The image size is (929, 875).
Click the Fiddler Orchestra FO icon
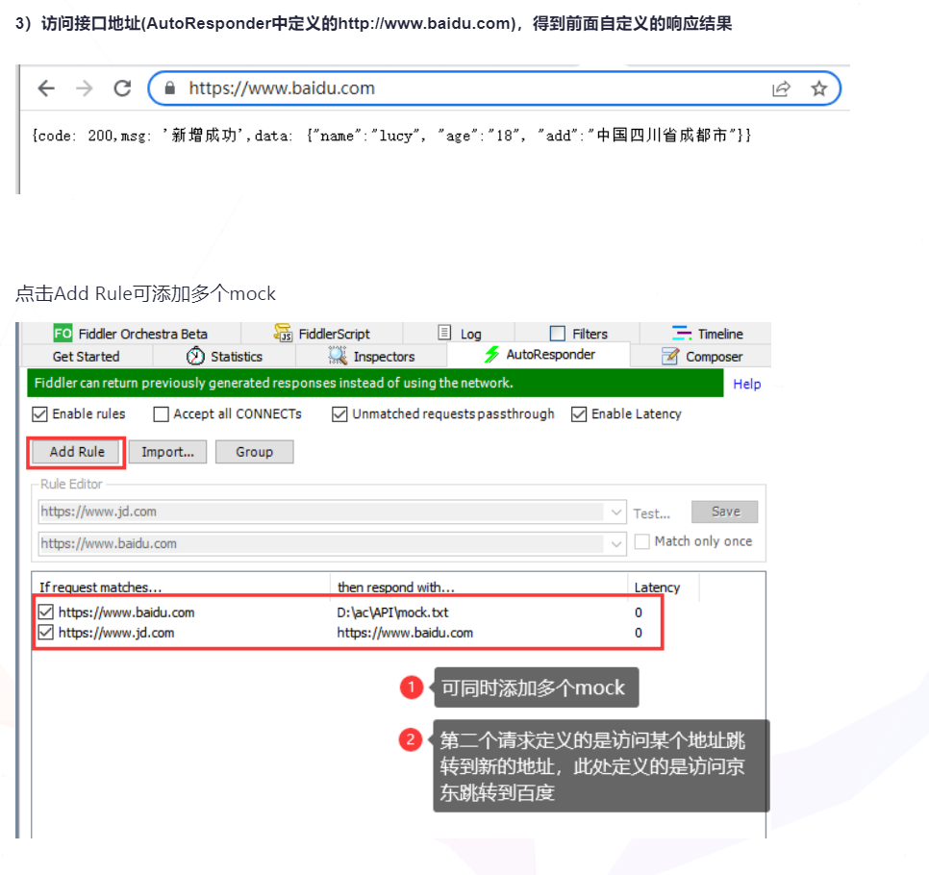tap(63, 334)
